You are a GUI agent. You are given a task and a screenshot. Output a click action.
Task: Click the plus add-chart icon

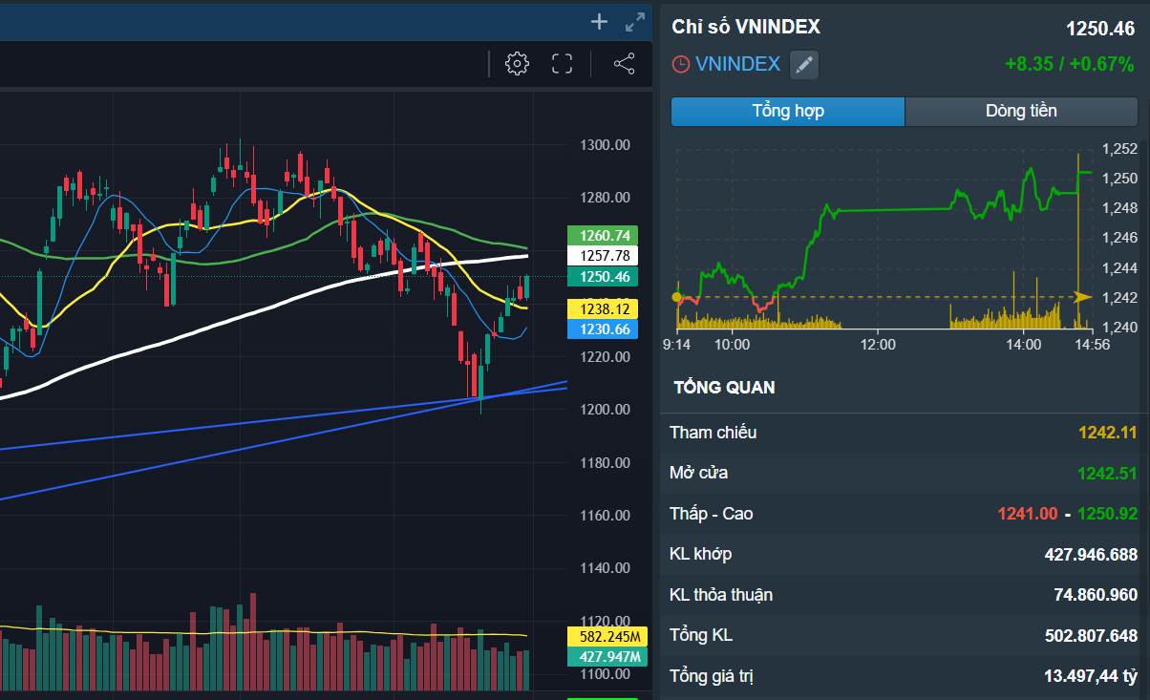[x=599, y=21]
